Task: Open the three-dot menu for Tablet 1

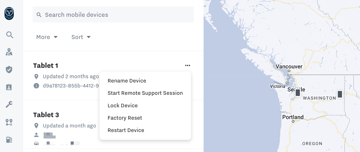Action: [x=188, y=65]
